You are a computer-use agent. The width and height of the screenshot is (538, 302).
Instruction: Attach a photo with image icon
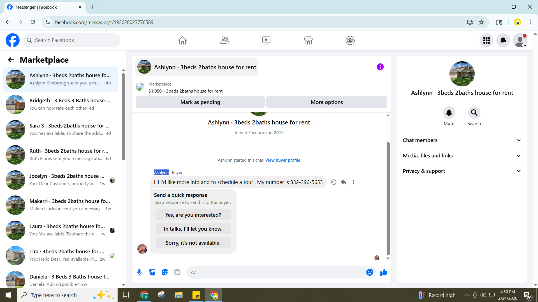[x=152, y=272]
